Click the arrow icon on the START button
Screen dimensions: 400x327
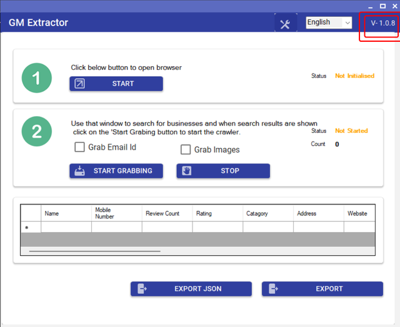click(x=79, y=84)
